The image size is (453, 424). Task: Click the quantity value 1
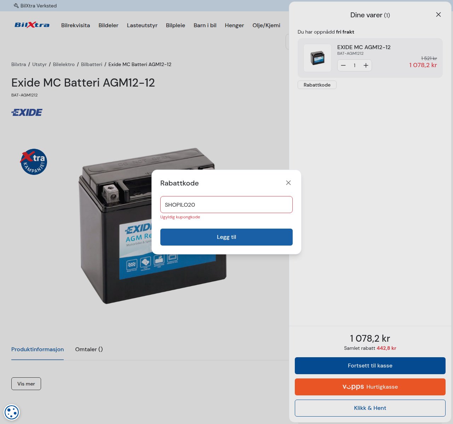click(x=355, y=65)
